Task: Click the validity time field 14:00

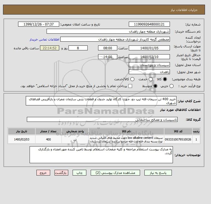Action: pos(108,57)
